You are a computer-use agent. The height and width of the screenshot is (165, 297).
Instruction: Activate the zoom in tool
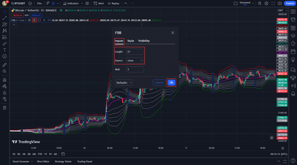pos(5,71)
